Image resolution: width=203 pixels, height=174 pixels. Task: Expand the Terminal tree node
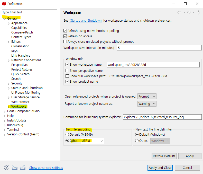pos(5,130)
